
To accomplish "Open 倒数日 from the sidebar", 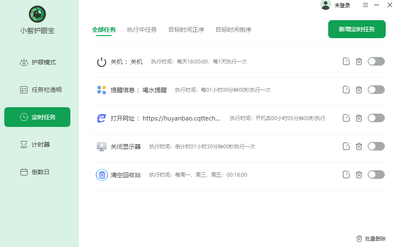I will (x=37, y=172).
